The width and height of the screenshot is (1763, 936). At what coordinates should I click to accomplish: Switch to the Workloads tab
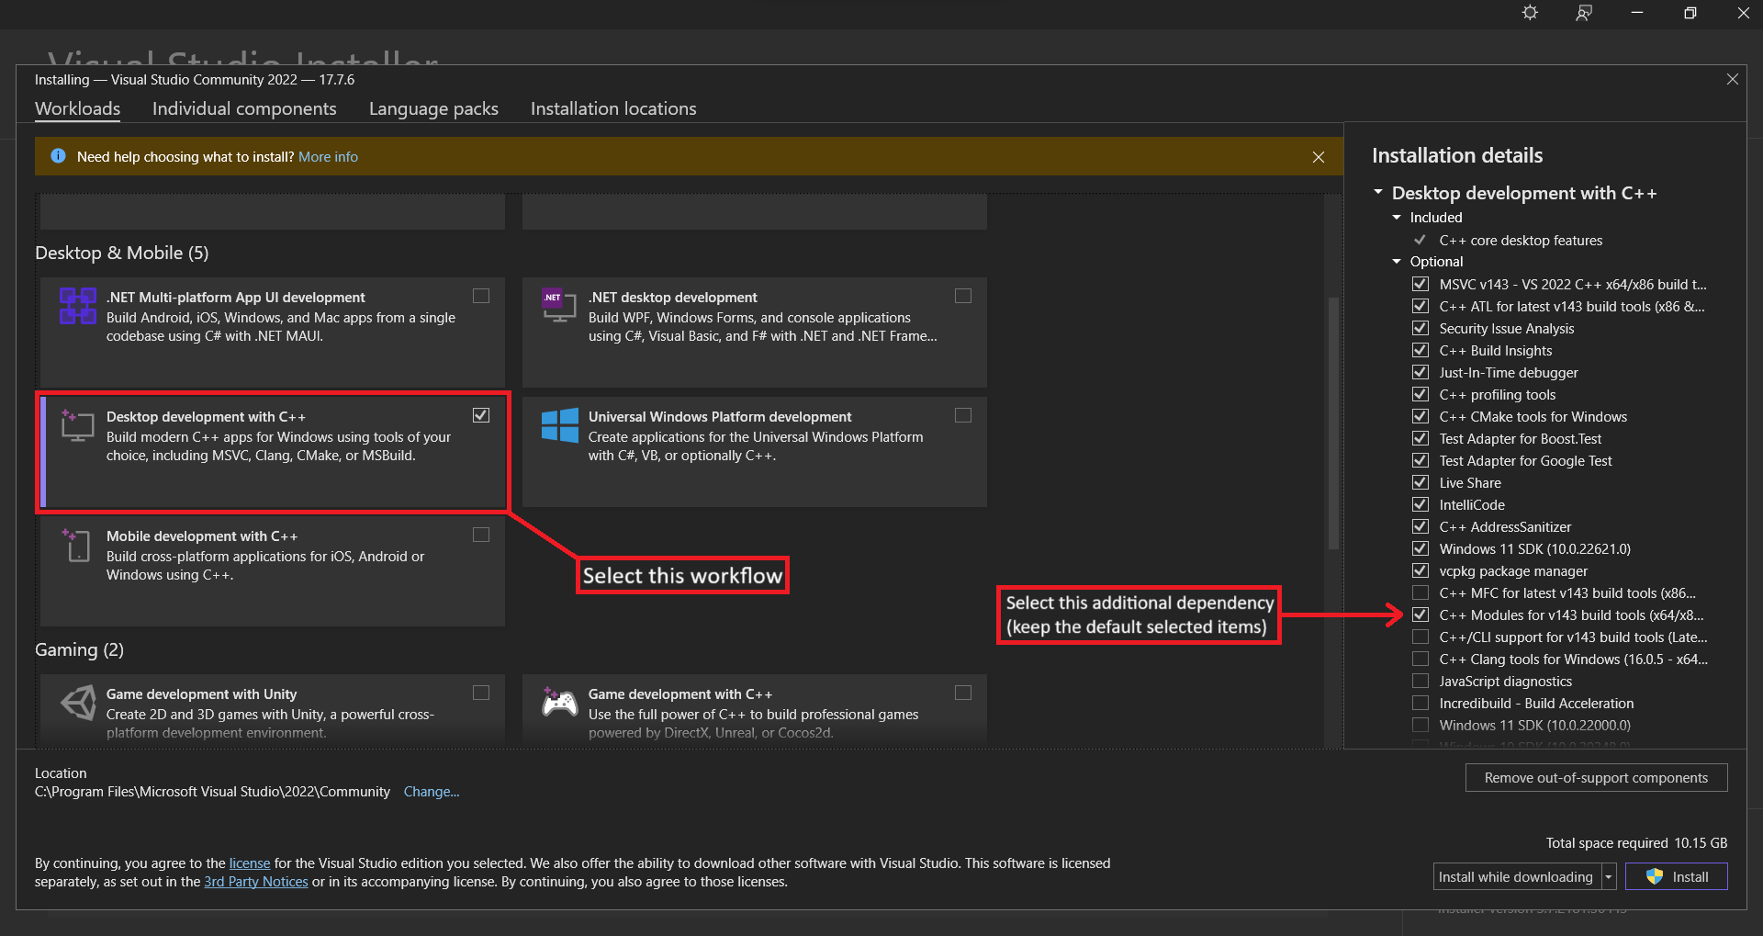coord(78,109)
